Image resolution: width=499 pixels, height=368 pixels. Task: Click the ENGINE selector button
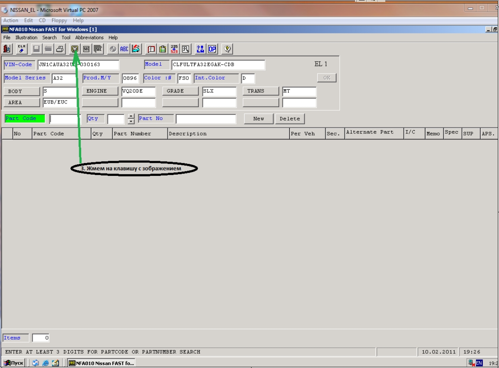point(100,91)
